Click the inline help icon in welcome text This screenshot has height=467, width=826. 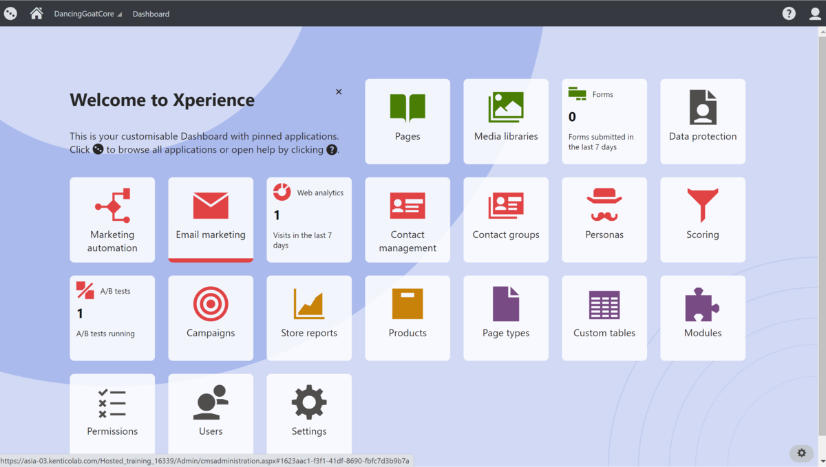332,149
